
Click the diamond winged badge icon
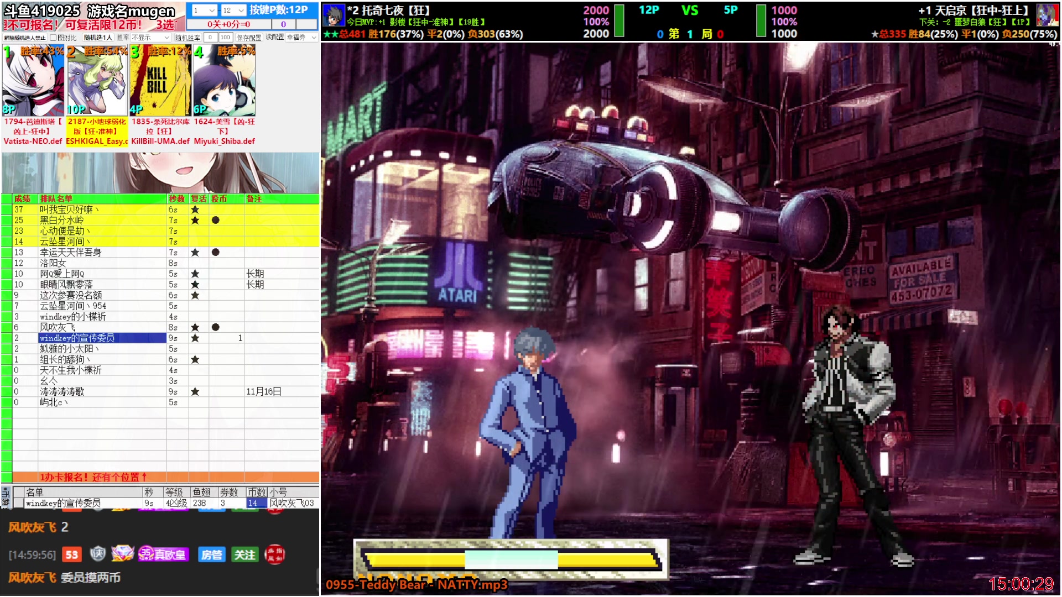(122, 553)
